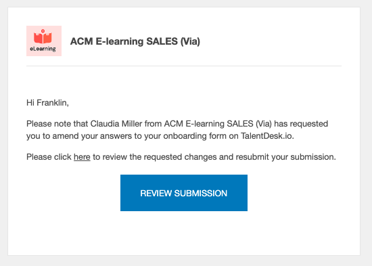Click the 'Hi Franklin,' greeting line
The width and height of the screenshot is (372, 266).
pos(47,103)
